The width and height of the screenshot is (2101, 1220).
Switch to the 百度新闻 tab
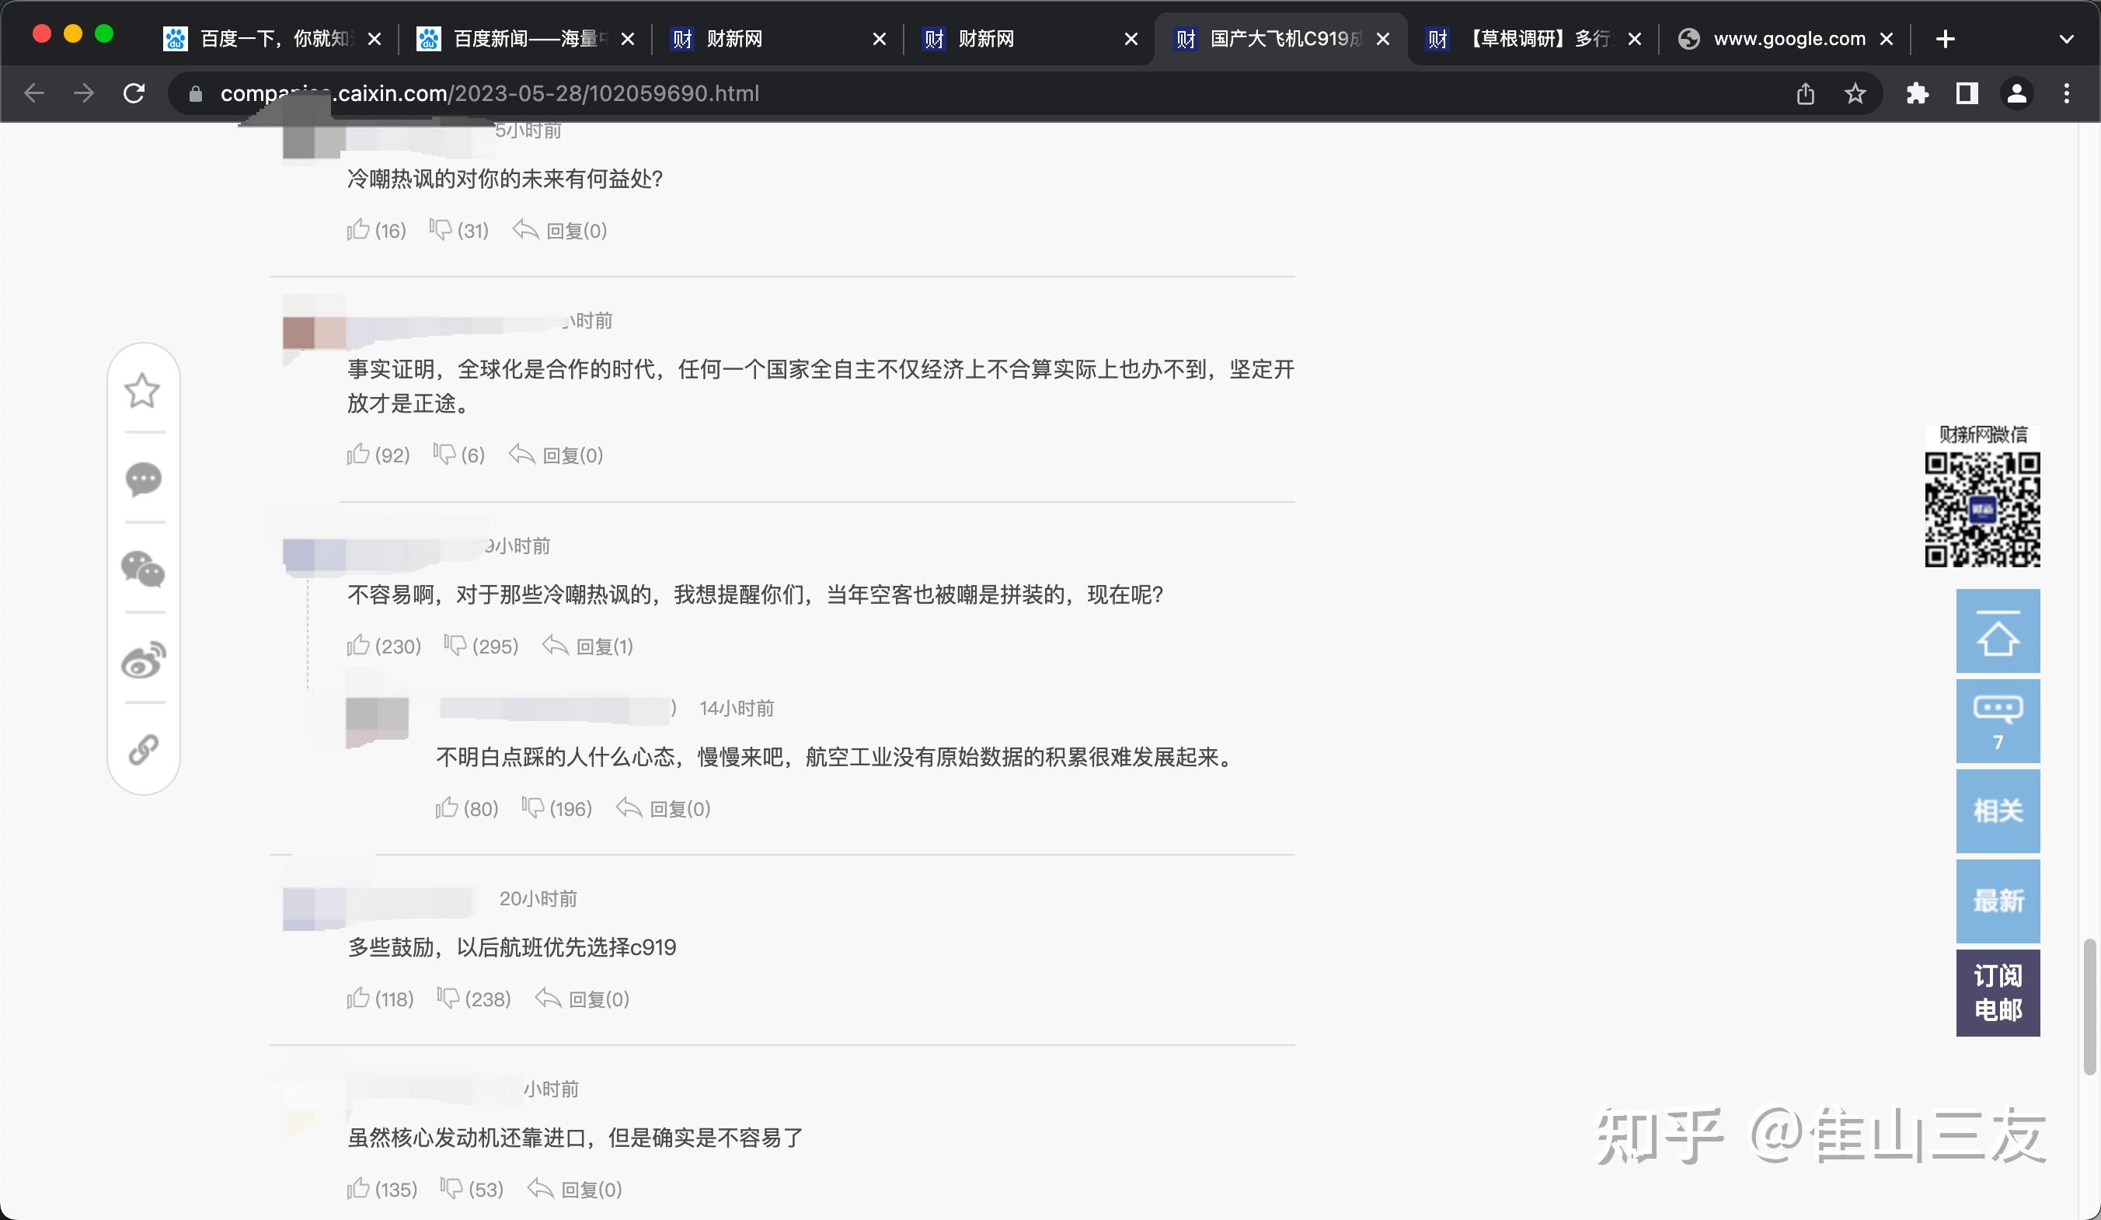pos(517,39)
